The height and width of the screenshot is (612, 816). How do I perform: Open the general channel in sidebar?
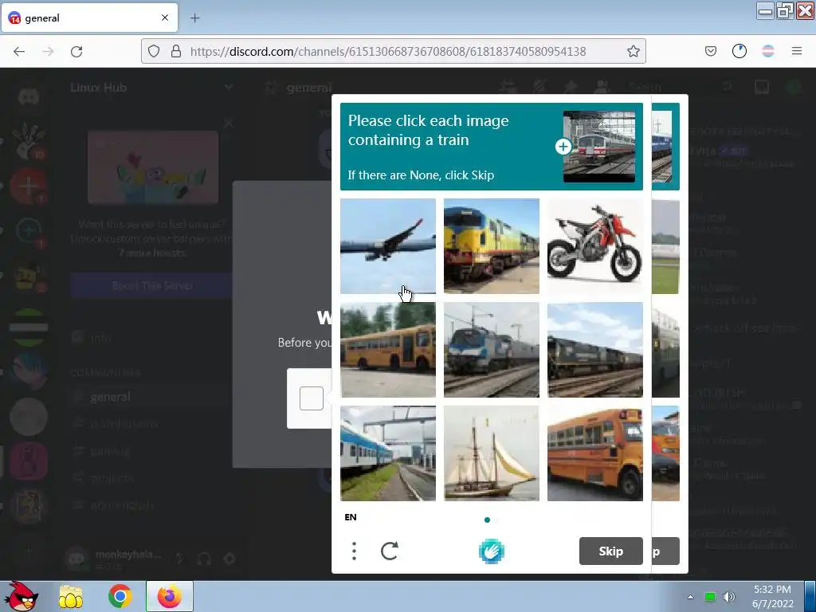[x=110, y=397]
